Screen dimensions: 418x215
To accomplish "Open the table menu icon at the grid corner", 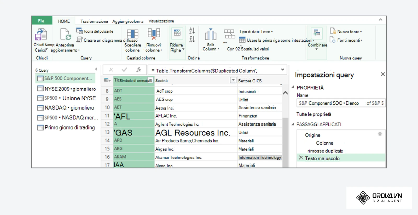I will [107, 80].
